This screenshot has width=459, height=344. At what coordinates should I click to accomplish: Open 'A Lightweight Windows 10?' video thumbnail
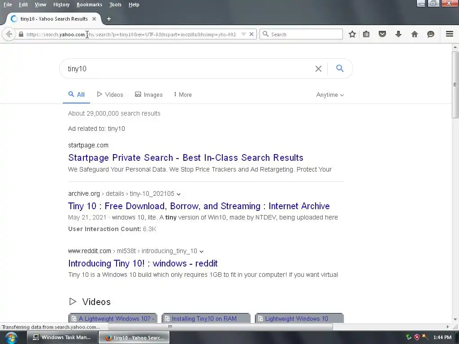tap(113, 318)
